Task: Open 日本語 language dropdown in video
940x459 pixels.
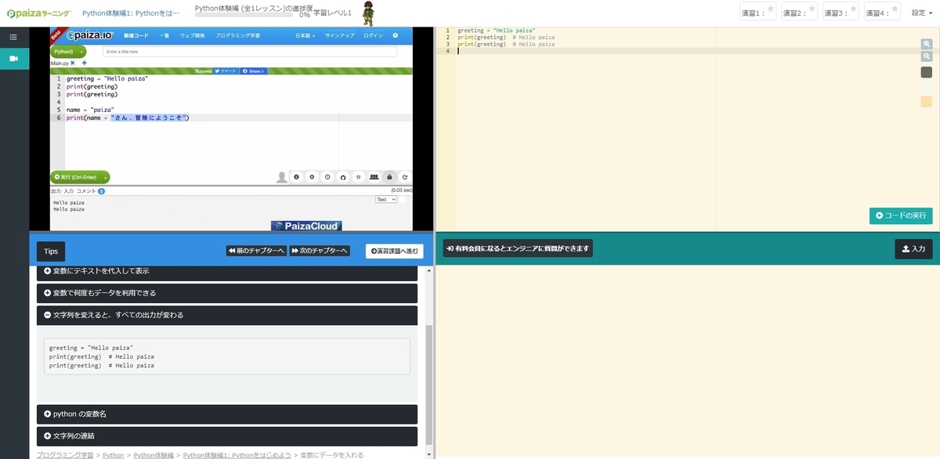Action: 305,35
